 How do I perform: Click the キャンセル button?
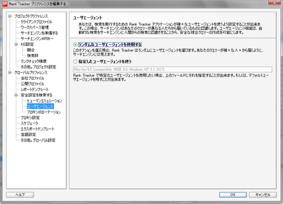coord(263,195)
